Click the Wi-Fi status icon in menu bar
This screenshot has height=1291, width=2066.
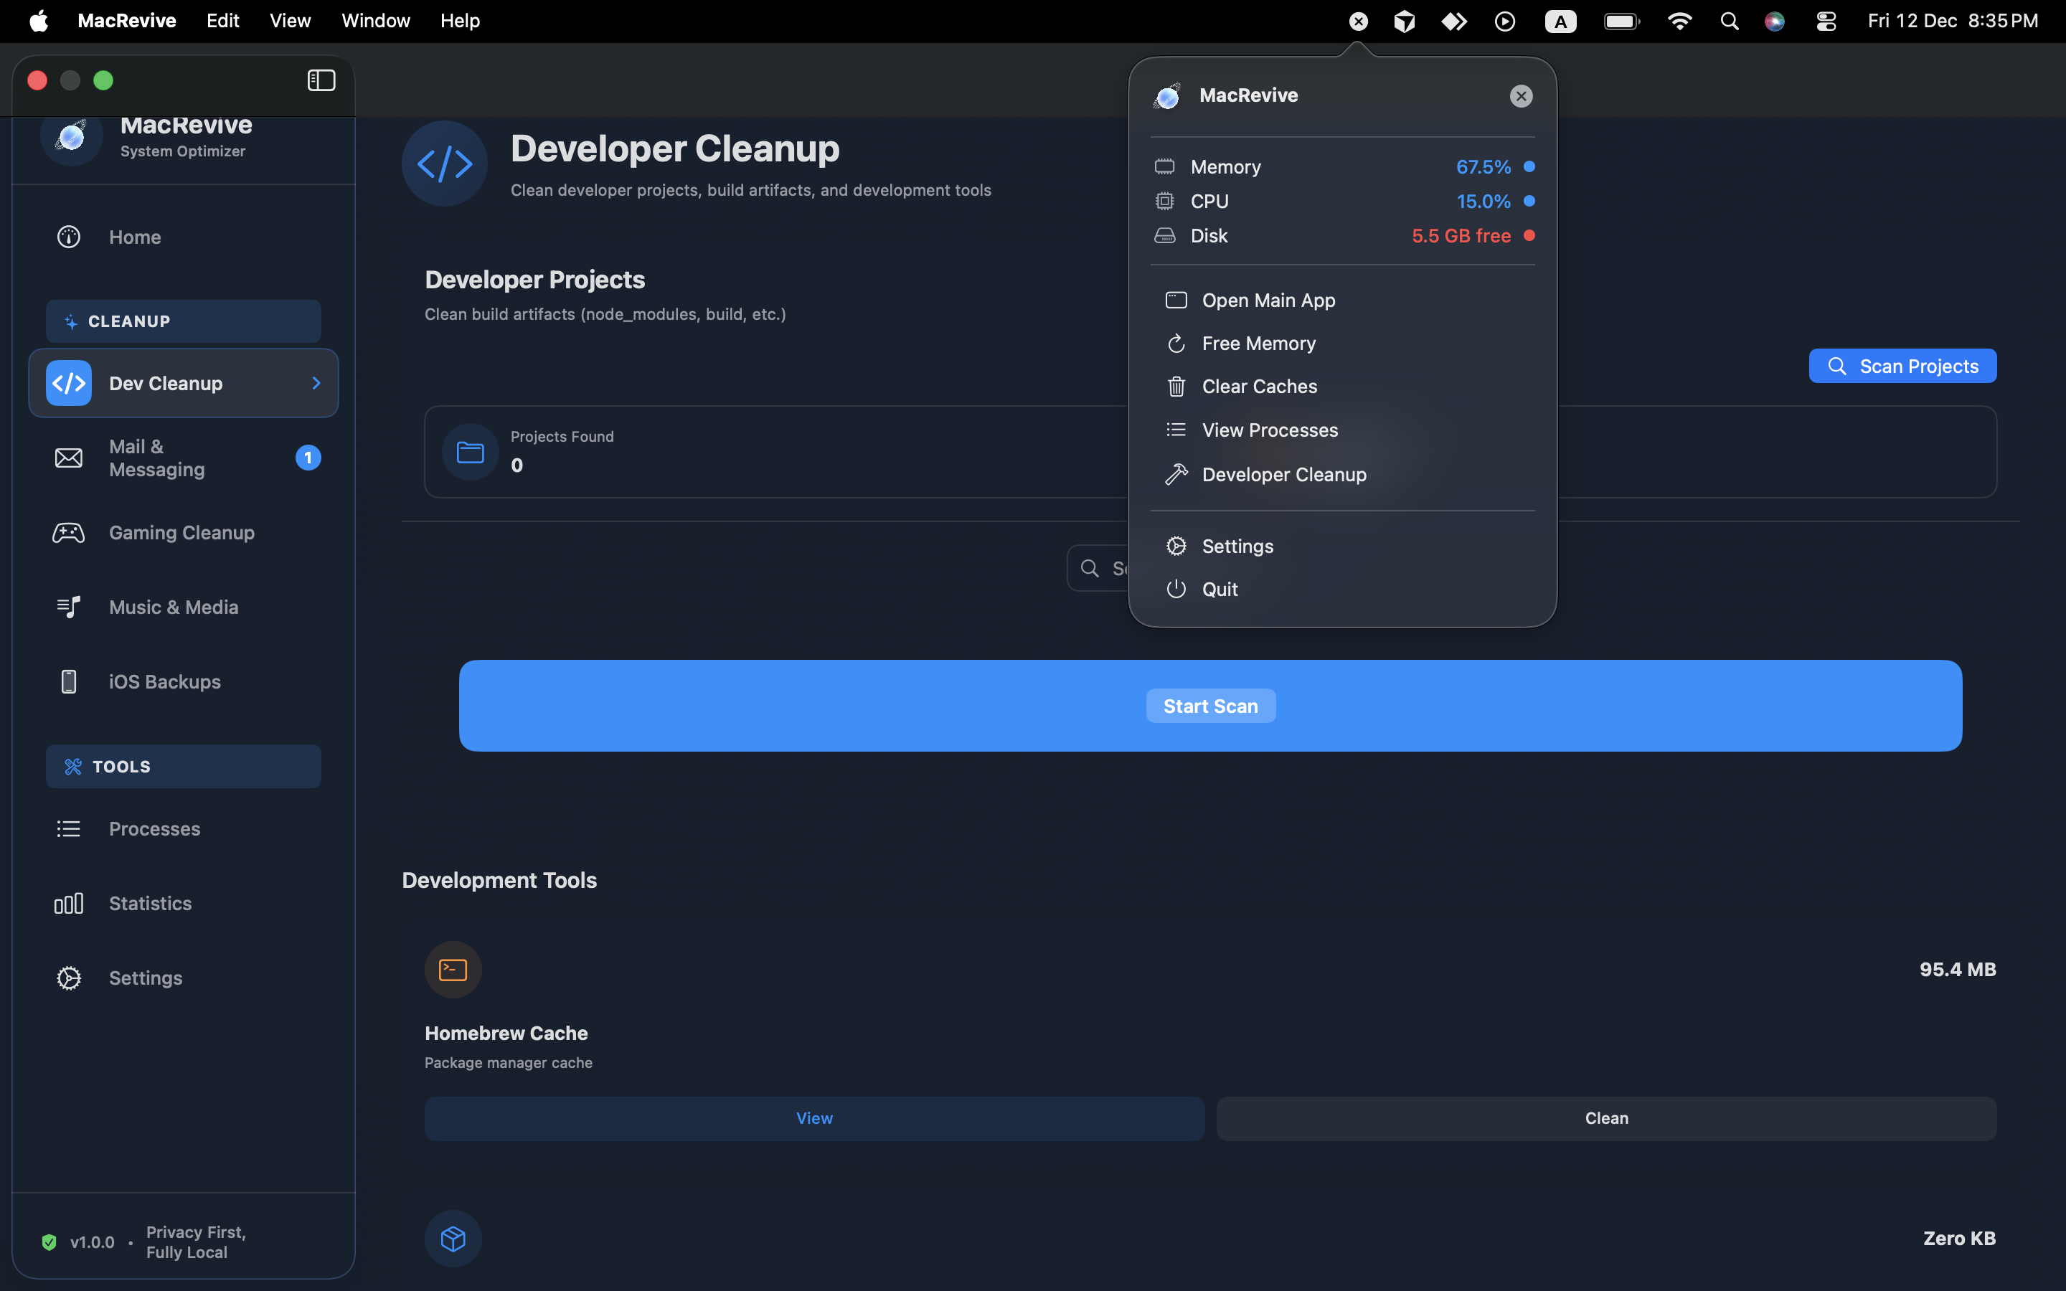(x=1679, y=21)
